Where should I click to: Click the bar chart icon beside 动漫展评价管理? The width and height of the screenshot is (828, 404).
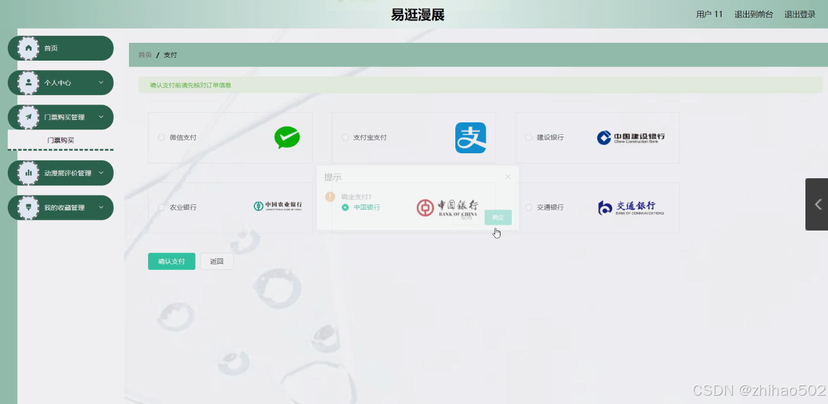click(x=29, y=173)
